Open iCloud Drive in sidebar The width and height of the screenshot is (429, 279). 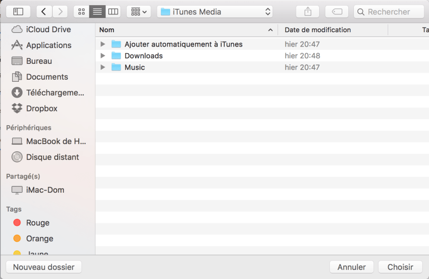[48, 30]
